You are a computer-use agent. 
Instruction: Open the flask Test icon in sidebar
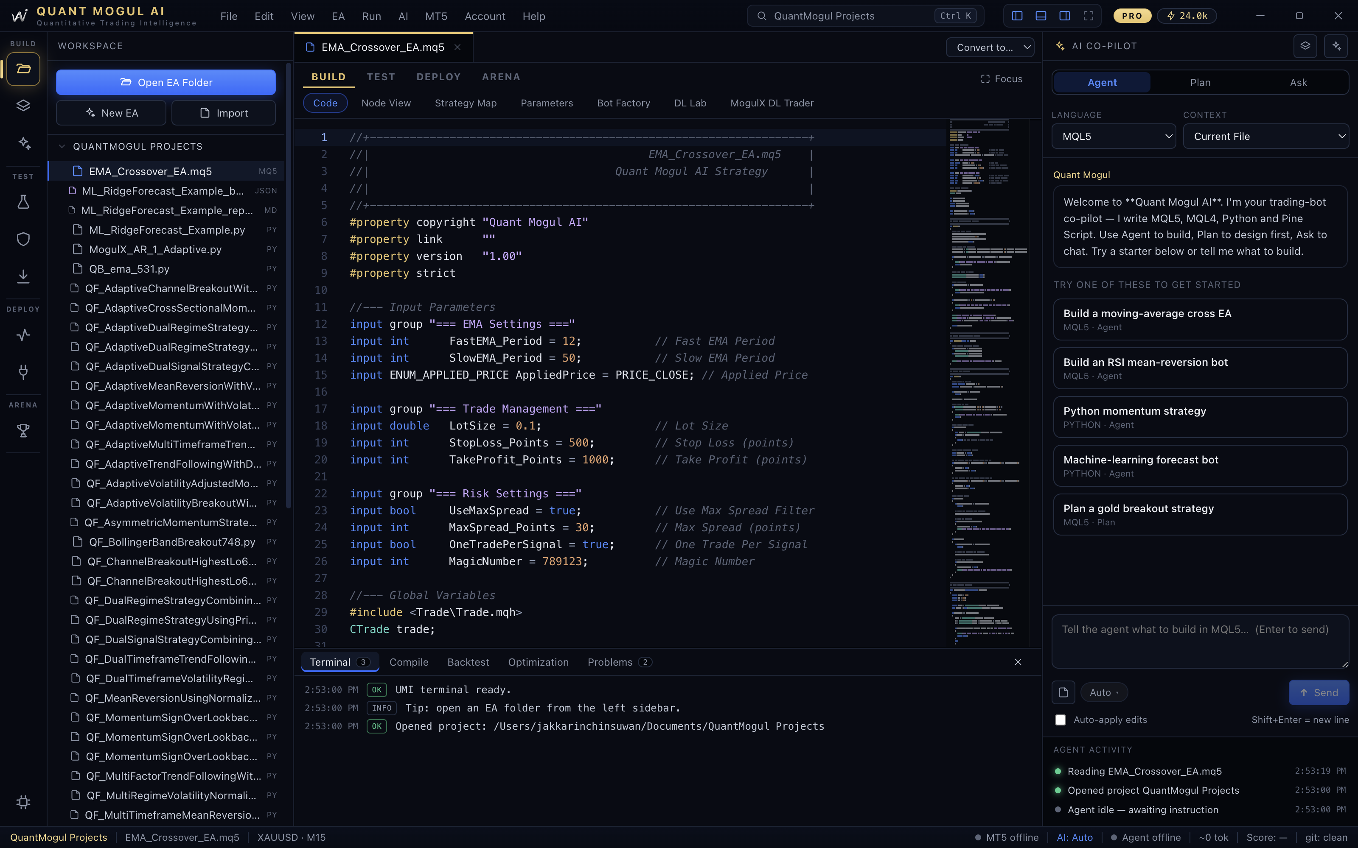[x=23, y=202]
